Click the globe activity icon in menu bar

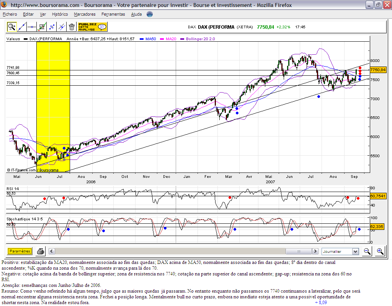150,14
